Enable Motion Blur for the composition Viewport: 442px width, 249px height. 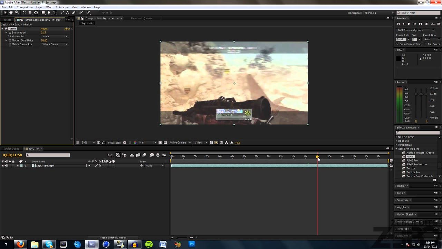[x=144, y=155]
